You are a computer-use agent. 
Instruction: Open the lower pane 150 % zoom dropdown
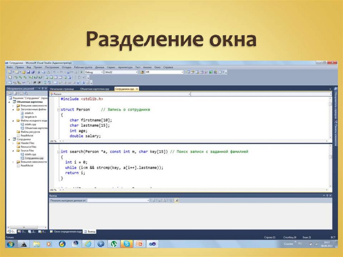pyautogui.click(x=60, y=190)
